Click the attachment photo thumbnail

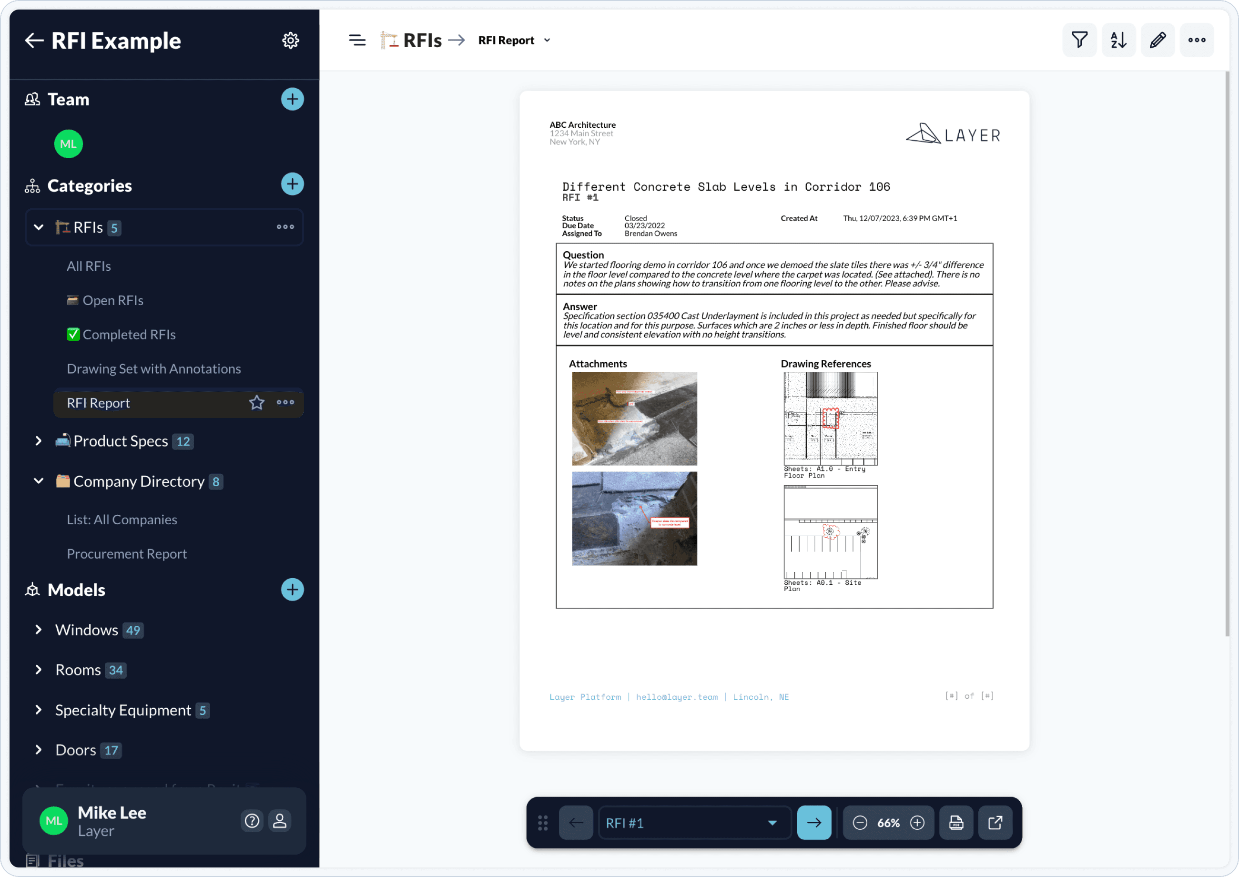pos(634,418)
